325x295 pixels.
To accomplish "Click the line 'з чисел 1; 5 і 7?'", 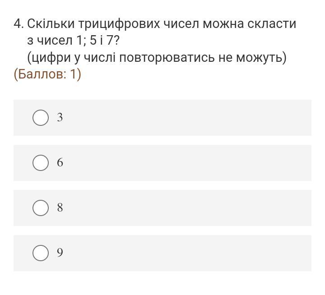I will (x=73, y=41).
